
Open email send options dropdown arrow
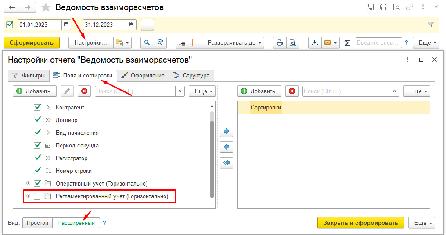(x=336, y=42)
